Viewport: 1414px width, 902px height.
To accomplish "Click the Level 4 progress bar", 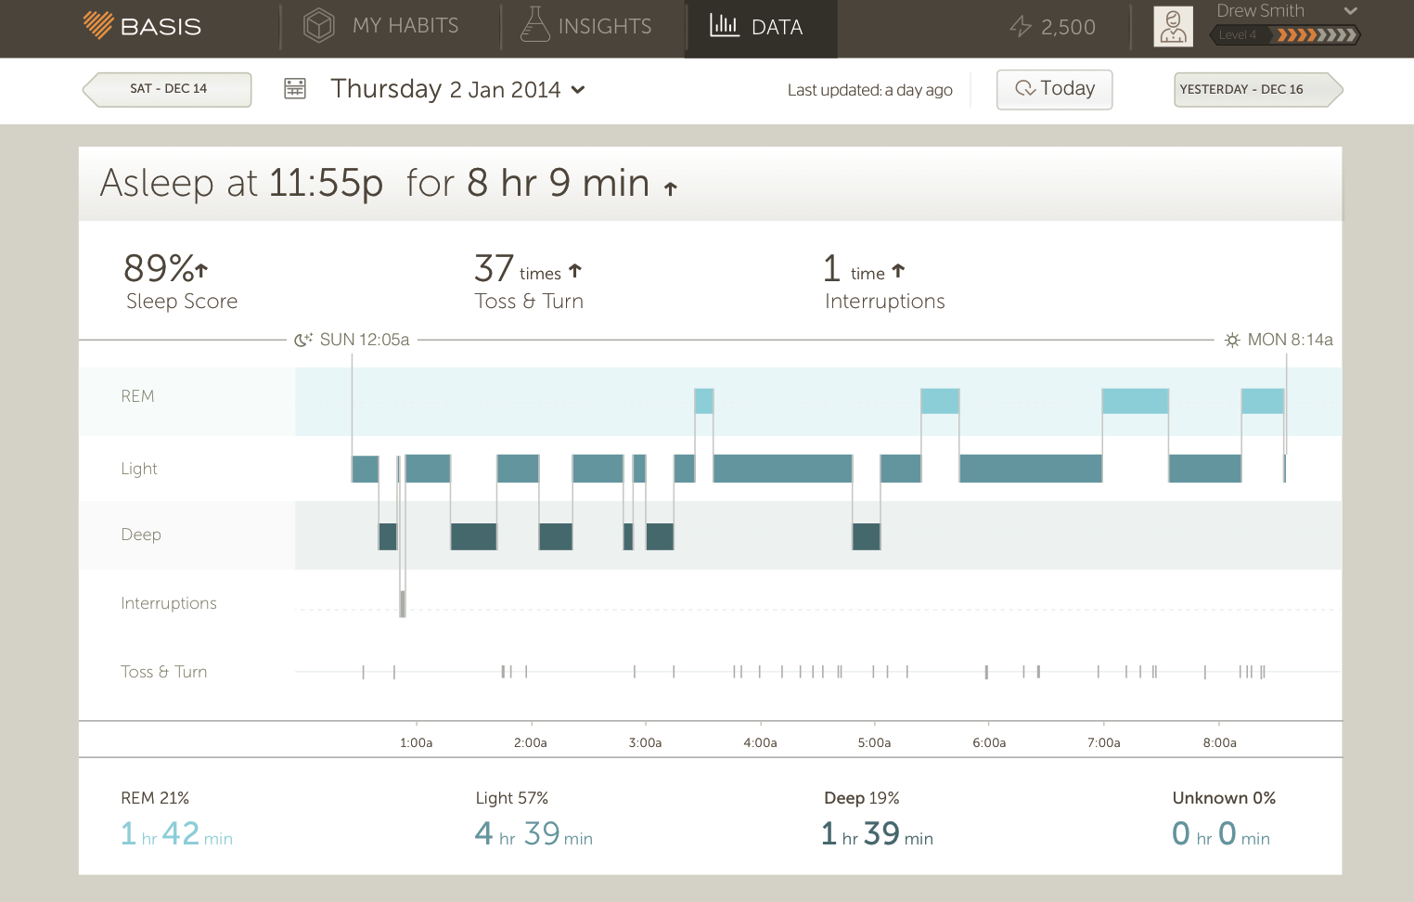I will pos(1285,35).
